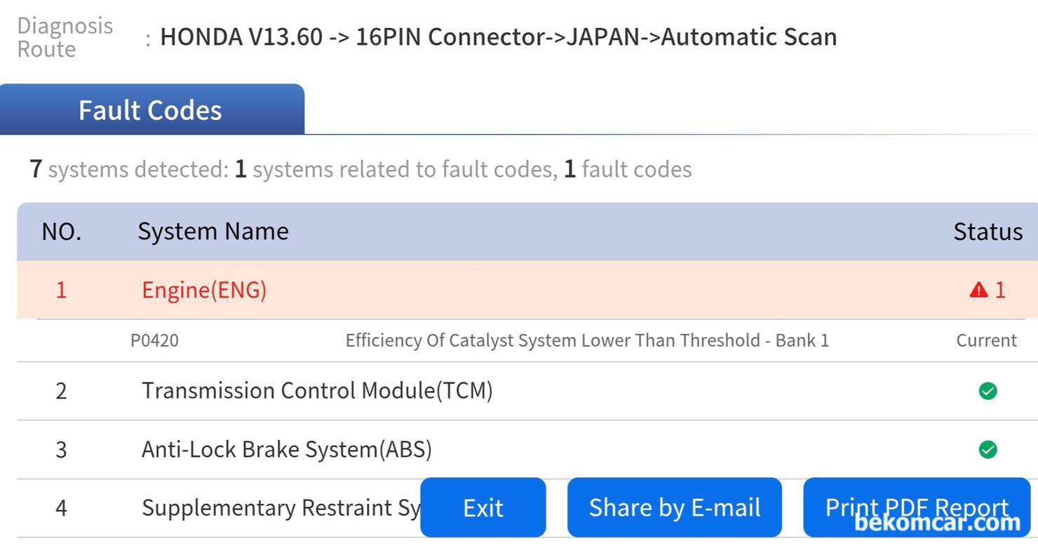Click the P0420 fault code

coord(154,341)
